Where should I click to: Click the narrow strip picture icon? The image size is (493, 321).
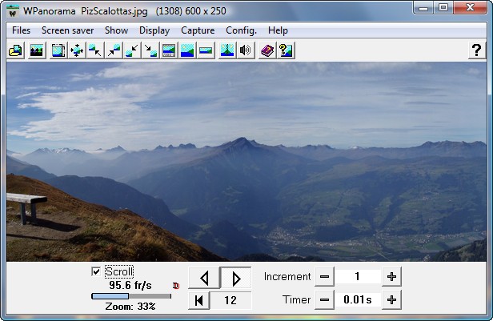[206, 50]
